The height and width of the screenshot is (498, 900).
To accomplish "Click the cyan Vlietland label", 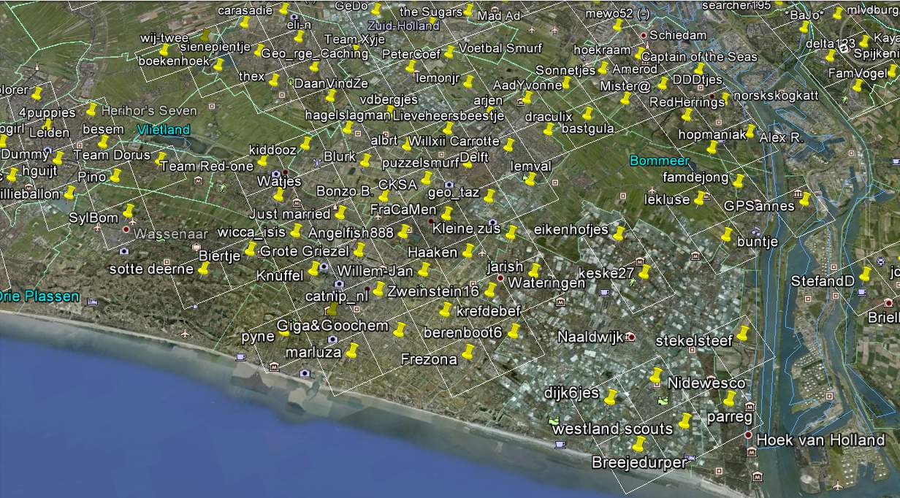I will pyautogui.click(x=163, y=130).
